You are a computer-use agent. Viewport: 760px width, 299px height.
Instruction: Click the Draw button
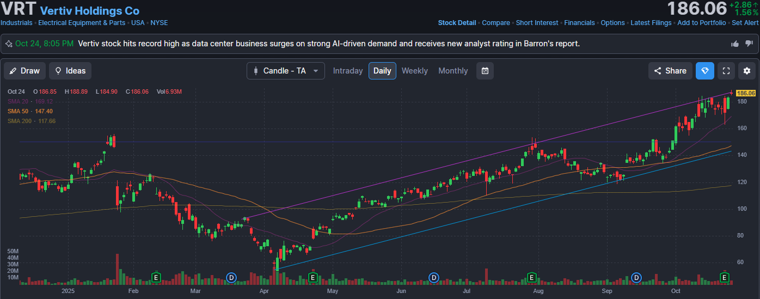tap(25, 71)
